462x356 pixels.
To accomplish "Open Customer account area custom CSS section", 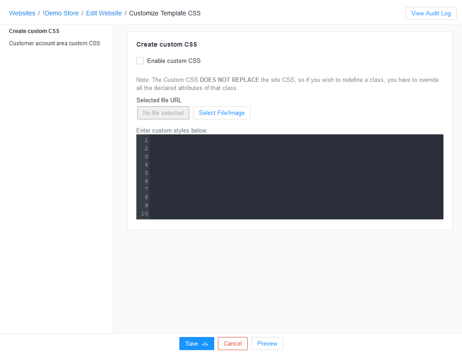I will 54,43.
